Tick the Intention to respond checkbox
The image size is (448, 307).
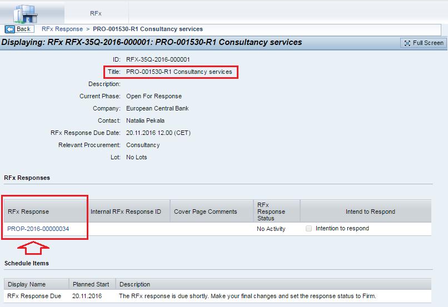point(308,229)
